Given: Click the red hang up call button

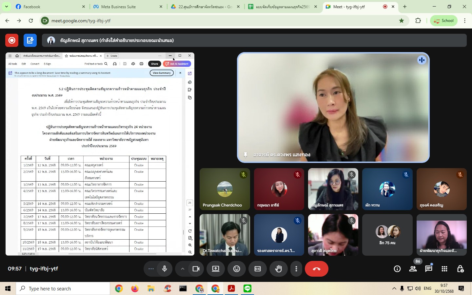Looking at the screenshot, I should coord(316,269).
